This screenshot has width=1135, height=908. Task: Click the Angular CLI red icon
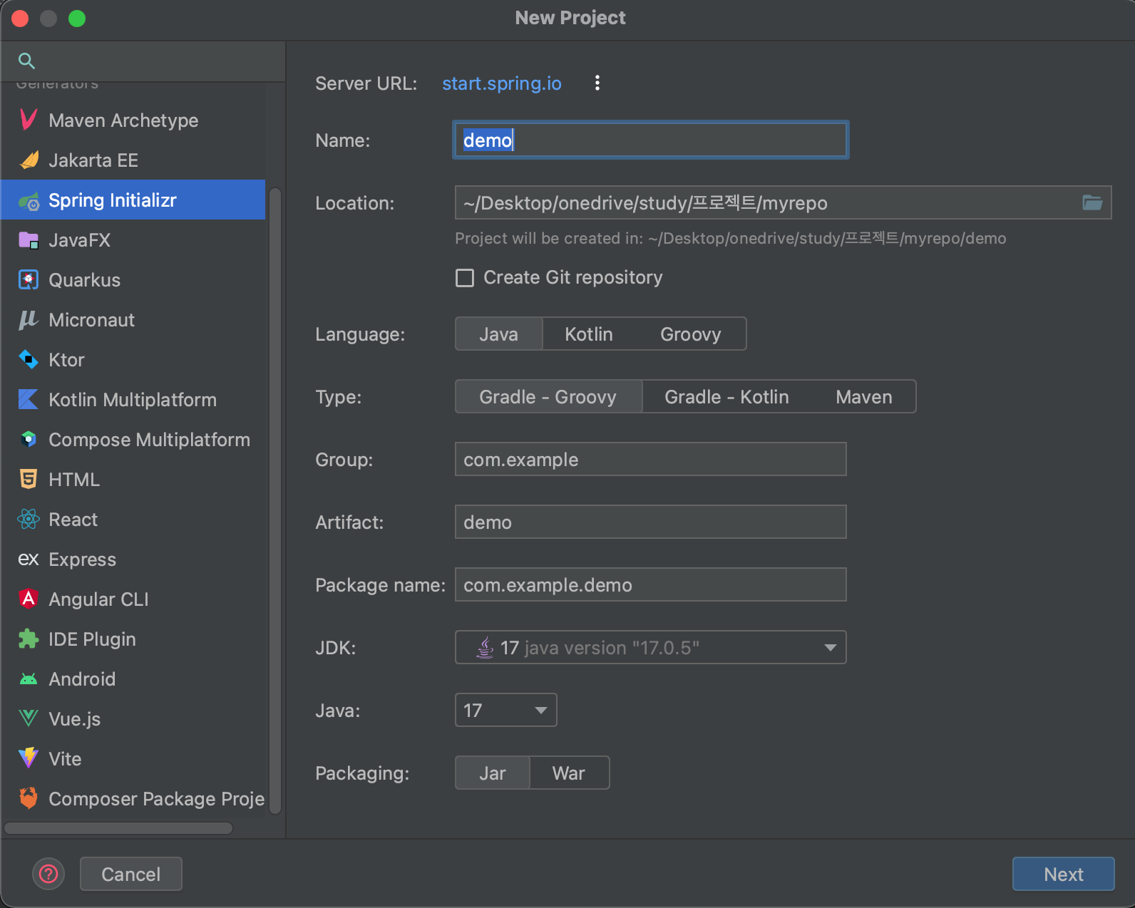(x=29, y=599)
